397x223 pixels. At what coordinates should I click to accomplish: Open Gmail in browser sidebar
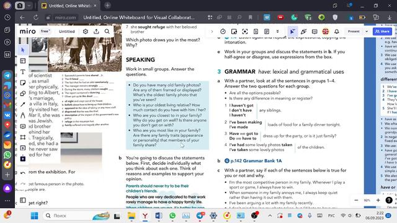tap(7, 105)
